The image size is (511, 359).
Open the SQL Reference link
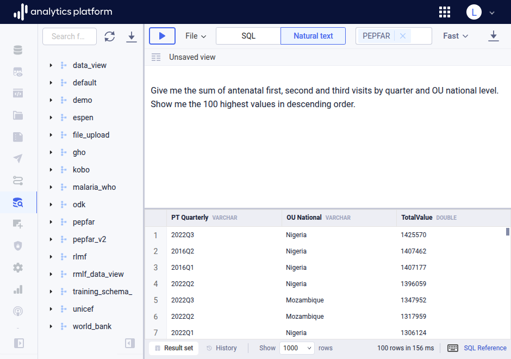[x=485, y=348]
